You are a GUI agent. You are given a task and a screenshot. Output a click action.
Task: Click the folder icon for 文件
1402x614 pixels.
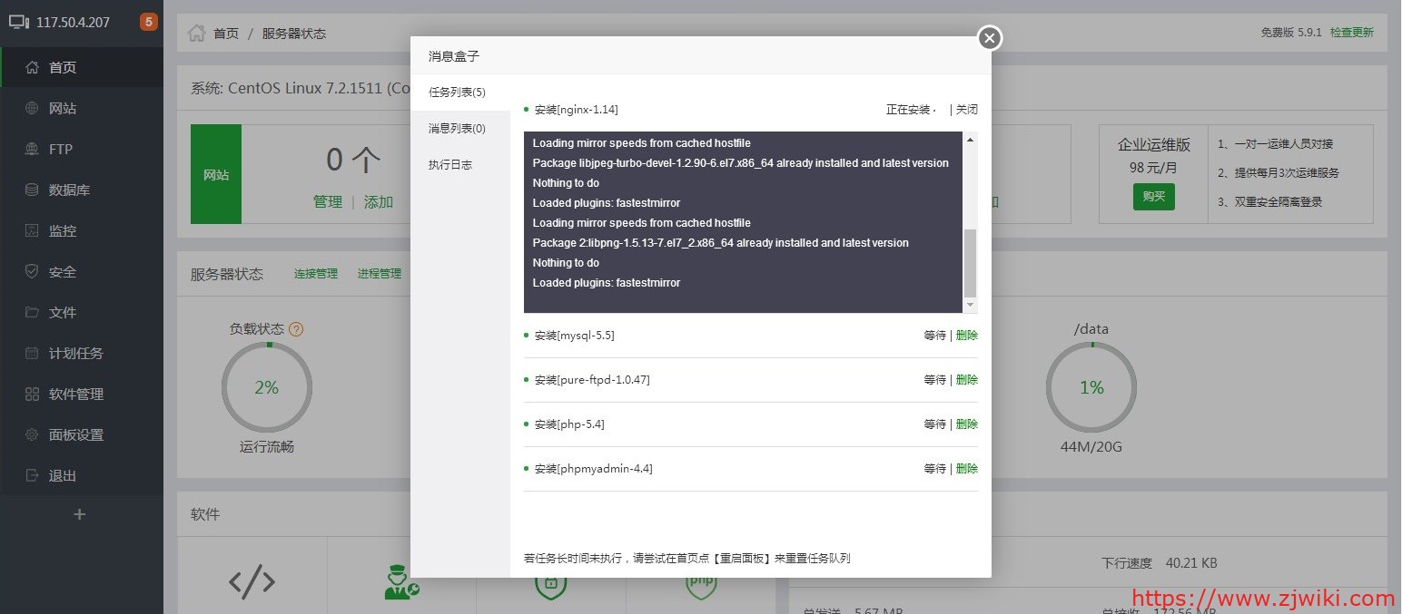(x=32, y=312)
